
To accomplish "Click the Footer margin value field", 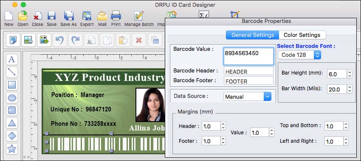I will tap(211, 141).
